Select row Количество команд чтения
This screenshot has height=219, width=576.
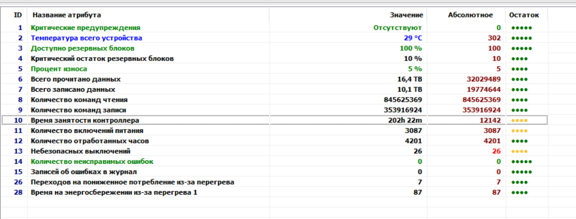(x=274, y=100)
